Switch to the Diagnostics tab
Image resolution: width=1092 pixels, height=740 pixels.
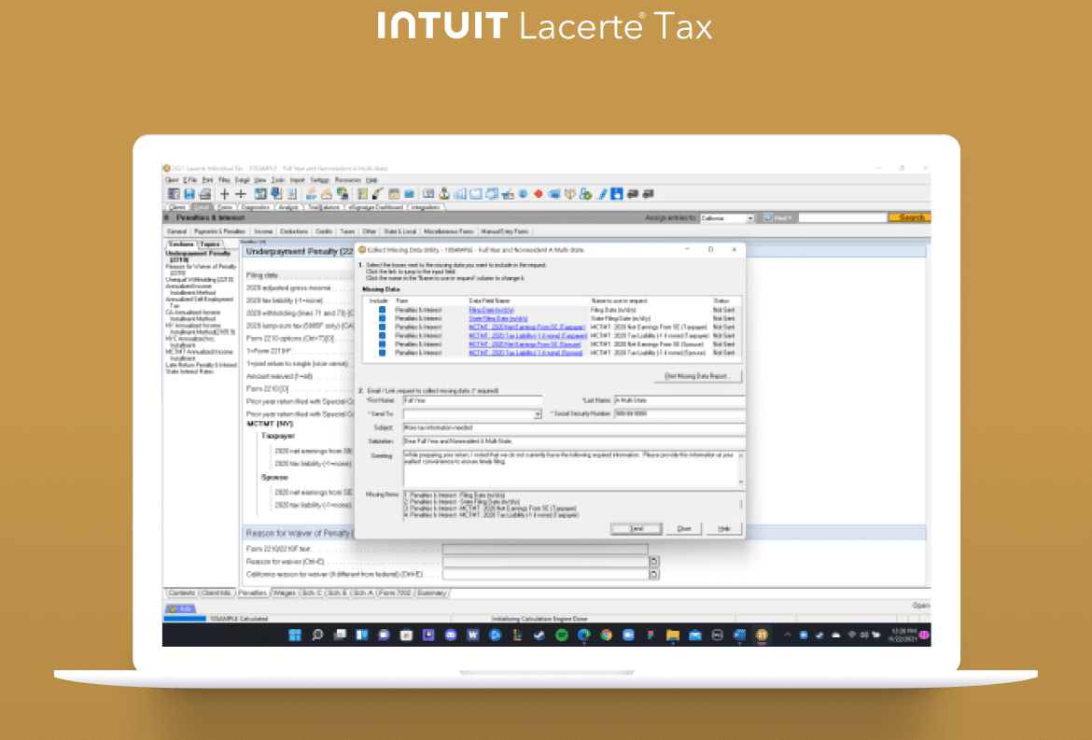click(256, 207)
